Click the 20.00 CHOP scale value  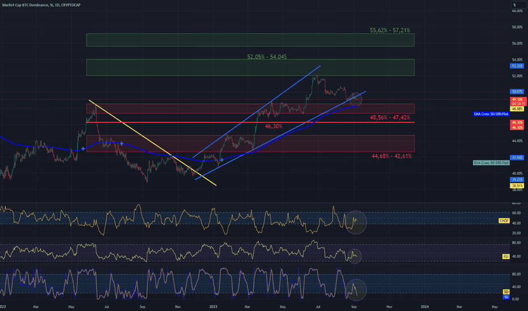516,233
